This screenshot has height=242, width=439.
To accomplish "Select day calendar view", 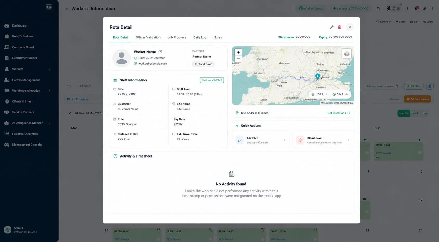I will coord(425,113).
